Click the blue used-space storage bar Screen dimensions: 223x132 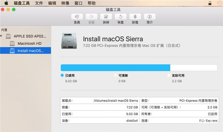pyautogui.click(x=115, y=68)
